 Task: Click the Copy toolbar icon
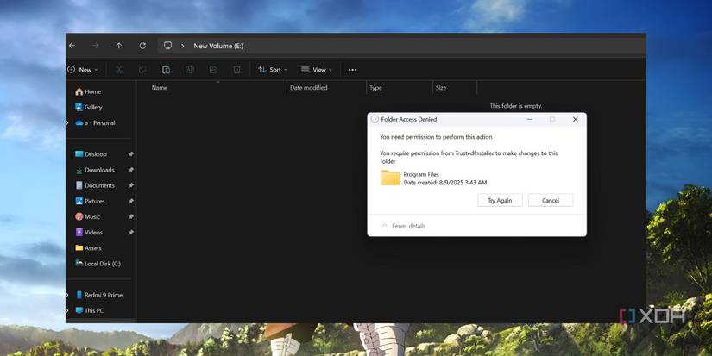click(142, 69)
